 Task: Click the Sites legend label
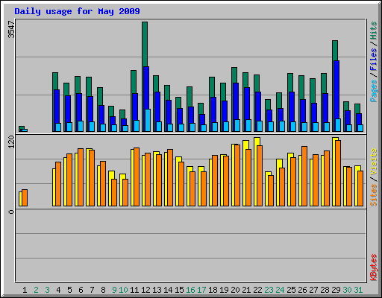click(x=374, y=195)
